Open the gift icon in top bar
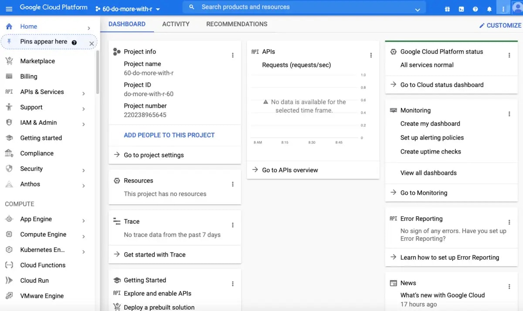Viewport: 523px width, 311px height. (447, 9)
